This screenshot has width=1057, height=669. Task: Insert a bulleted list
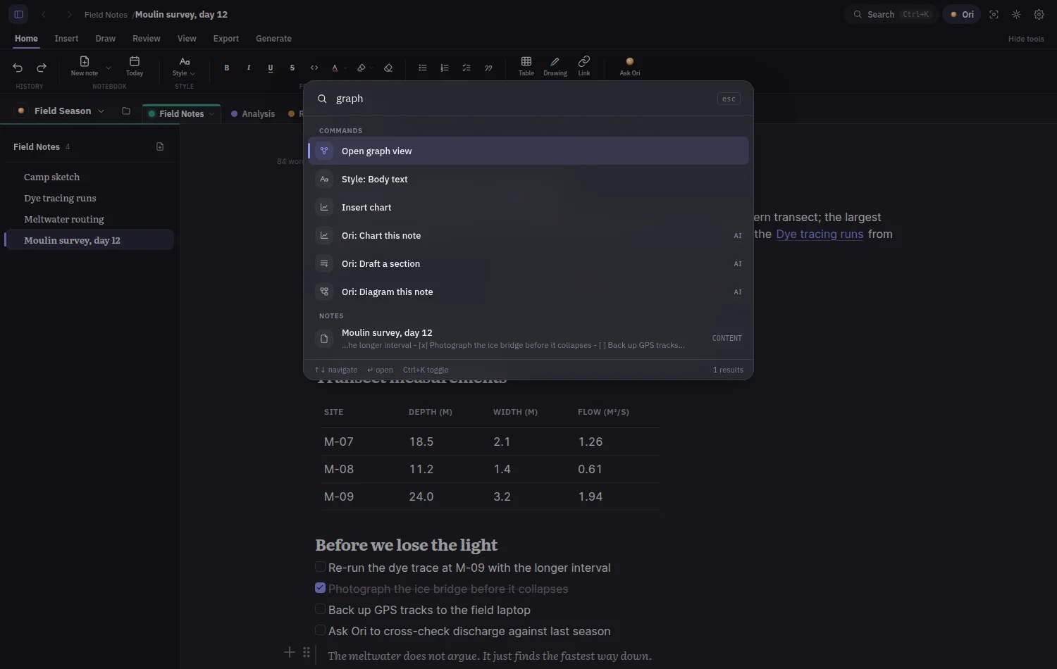[x=423, y=68]
